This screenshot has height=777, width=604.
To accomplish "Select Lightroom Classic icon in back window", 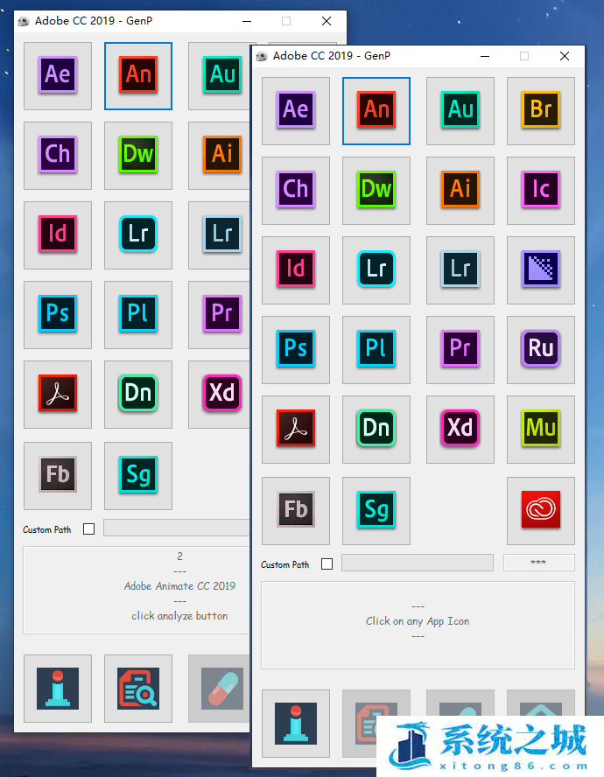I will click(x=219, y=235).
